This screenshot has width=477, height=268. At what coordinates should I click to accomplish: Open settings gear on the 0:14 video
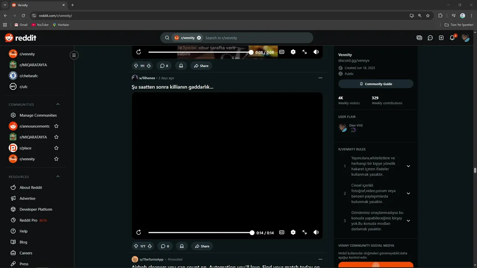(x=293, y=232)
